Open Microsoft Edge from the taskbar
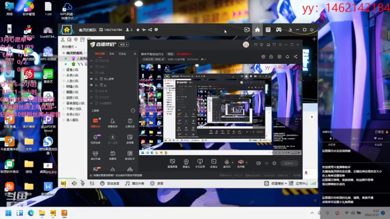390x219 pixels. click(x=31, y=213)
